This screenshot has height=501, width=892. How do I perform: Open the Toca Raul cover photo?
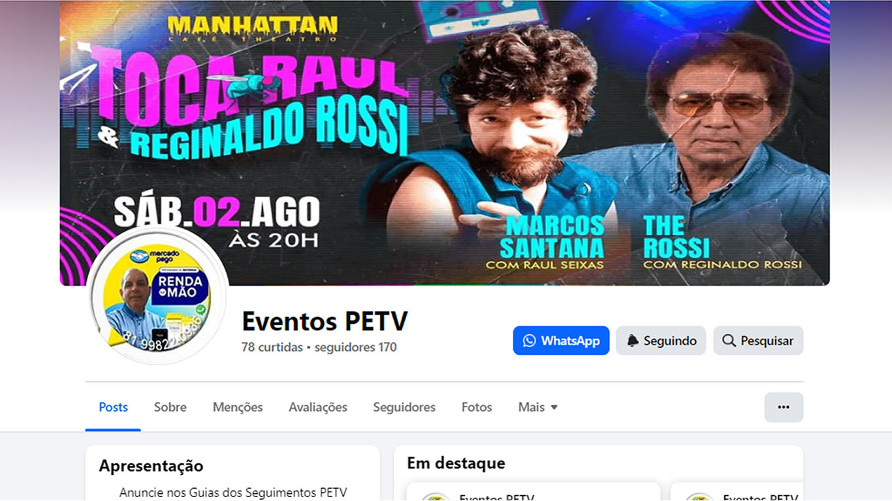click(445, 142)
